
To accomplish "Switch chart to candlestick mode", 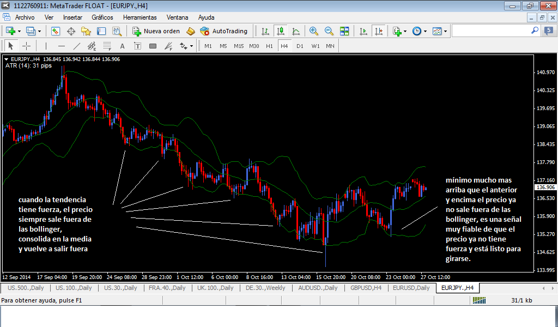I will [x=280, y=31].
